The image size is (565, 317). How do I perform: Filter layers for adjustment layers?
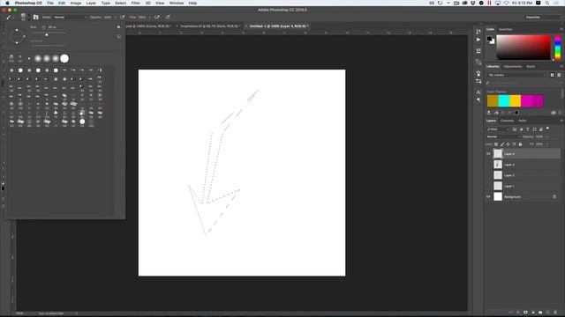pos(521,129)
